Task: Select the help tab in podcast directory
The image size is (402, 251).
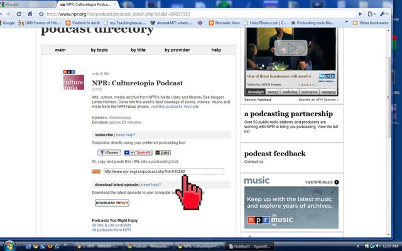Action: coord(216,50)
